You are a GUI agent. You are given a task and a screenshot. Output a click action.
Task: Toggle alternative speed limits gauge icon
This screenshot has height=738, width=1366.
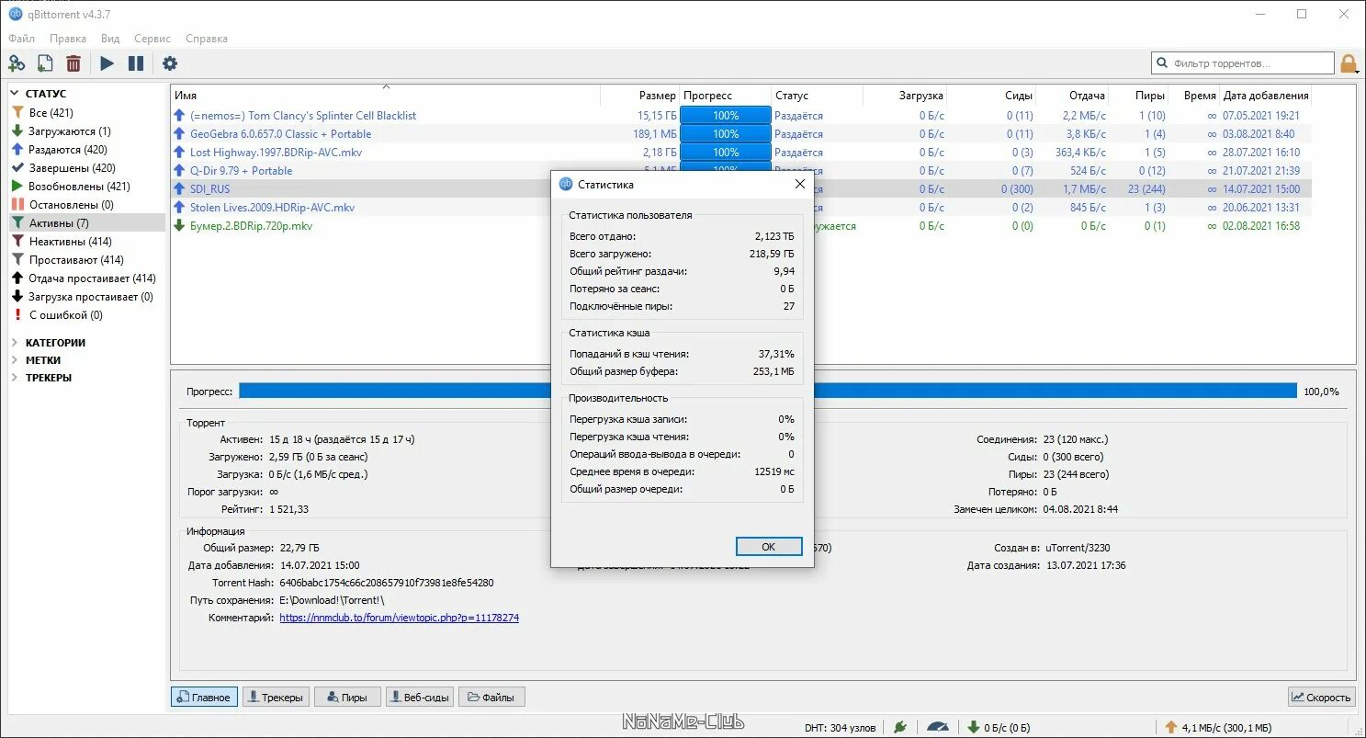click(937, 727)
